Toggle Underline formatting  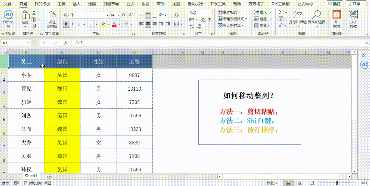[79, 24]
